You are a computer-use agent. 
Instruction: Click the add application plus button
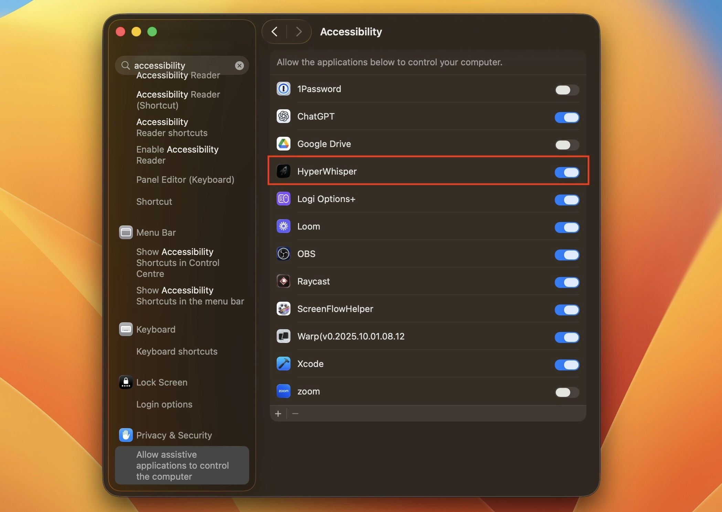(278, 413)
